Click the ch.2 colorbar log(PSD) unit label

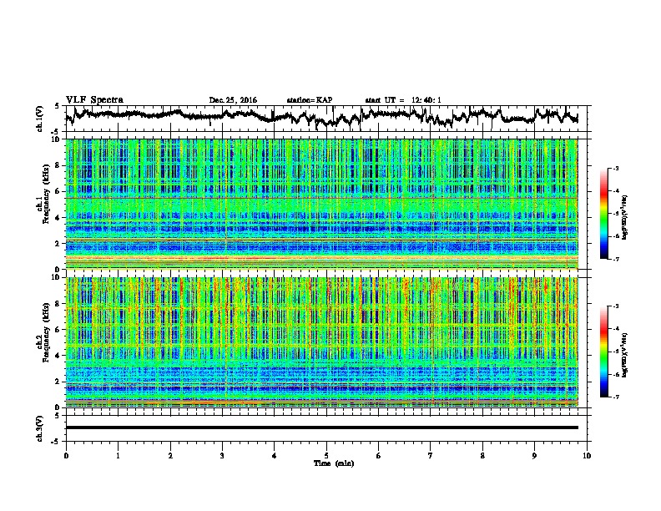[x=625, y=355]
